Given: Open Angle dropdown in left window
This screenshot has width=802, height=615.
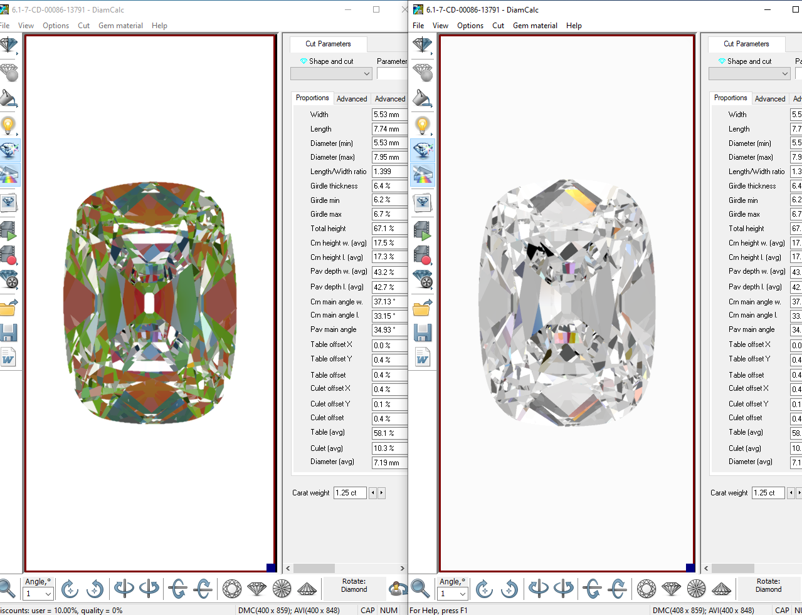Looking at the screenshot, I should point(48,594).
